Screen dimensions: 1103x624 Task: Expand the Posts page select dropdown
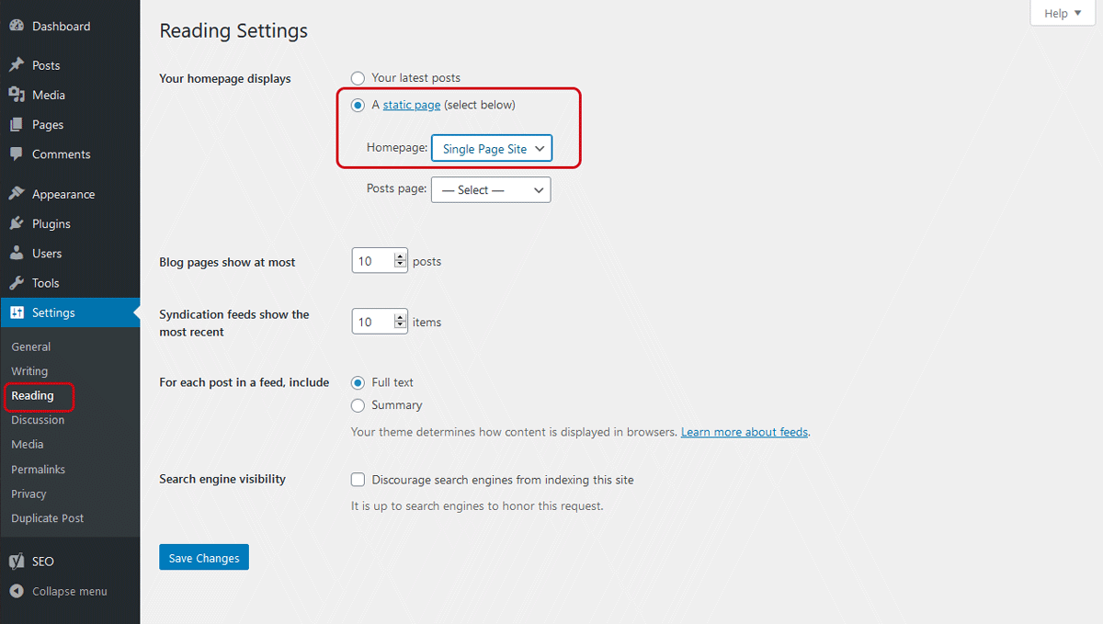pyautogui.click(x=490, y=190)
